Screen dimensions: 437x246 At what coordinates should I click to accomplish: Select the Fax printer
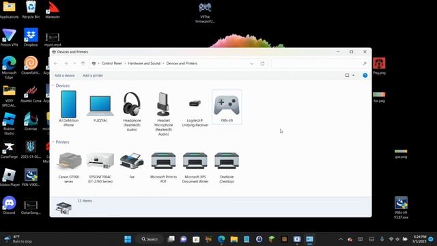pos(132,165)
